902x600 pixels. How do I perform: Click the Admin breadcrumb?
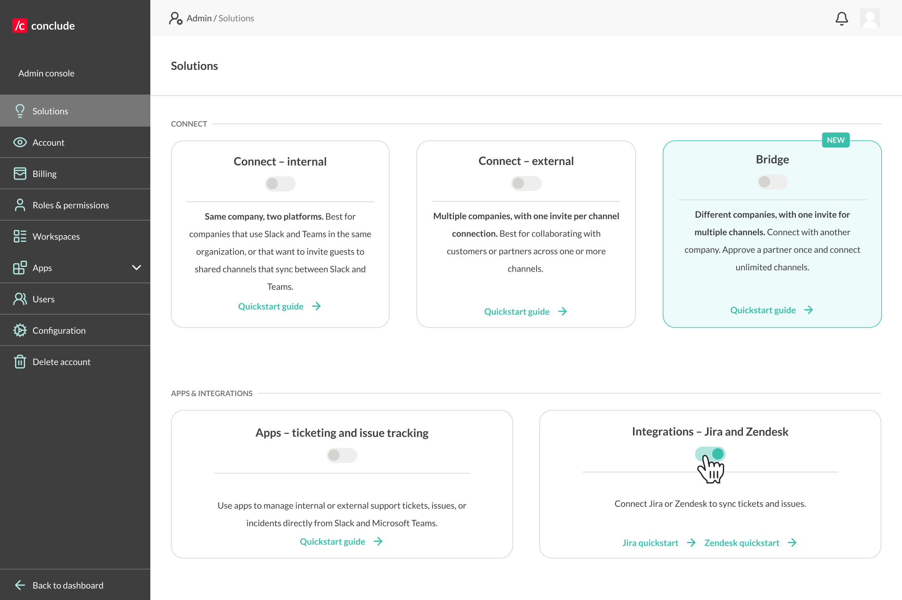(x=199, y=18)
